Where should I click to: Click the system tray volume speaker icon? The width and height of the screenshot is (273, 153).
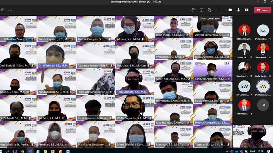click(231, 151)
